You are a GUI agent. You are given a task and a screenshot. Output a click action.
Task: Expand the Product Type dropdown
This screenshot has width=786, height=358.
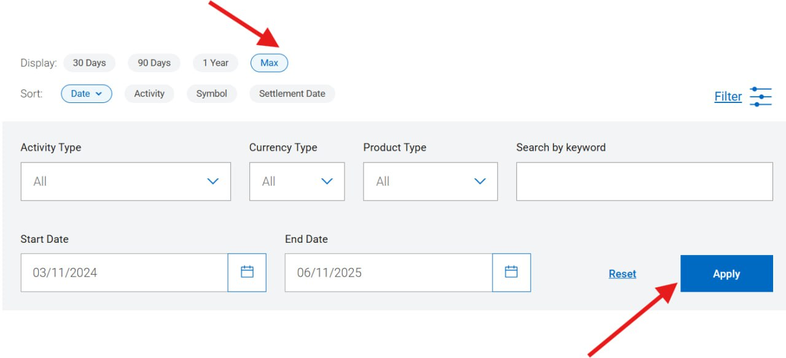(x=430, y=181)
